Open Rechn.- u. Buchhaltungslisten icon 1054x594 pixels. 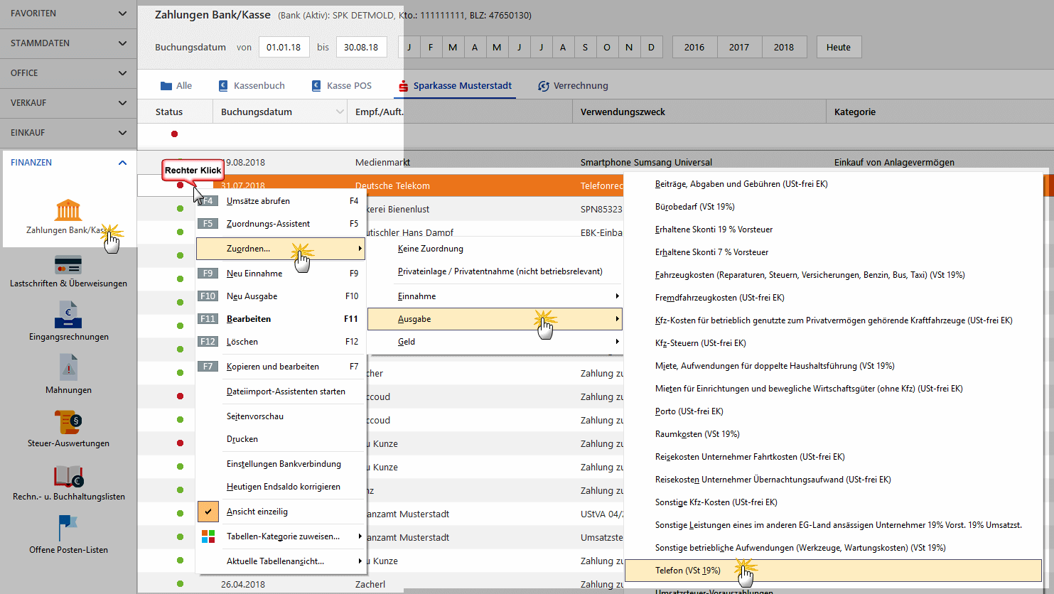(x=68, y=475)
